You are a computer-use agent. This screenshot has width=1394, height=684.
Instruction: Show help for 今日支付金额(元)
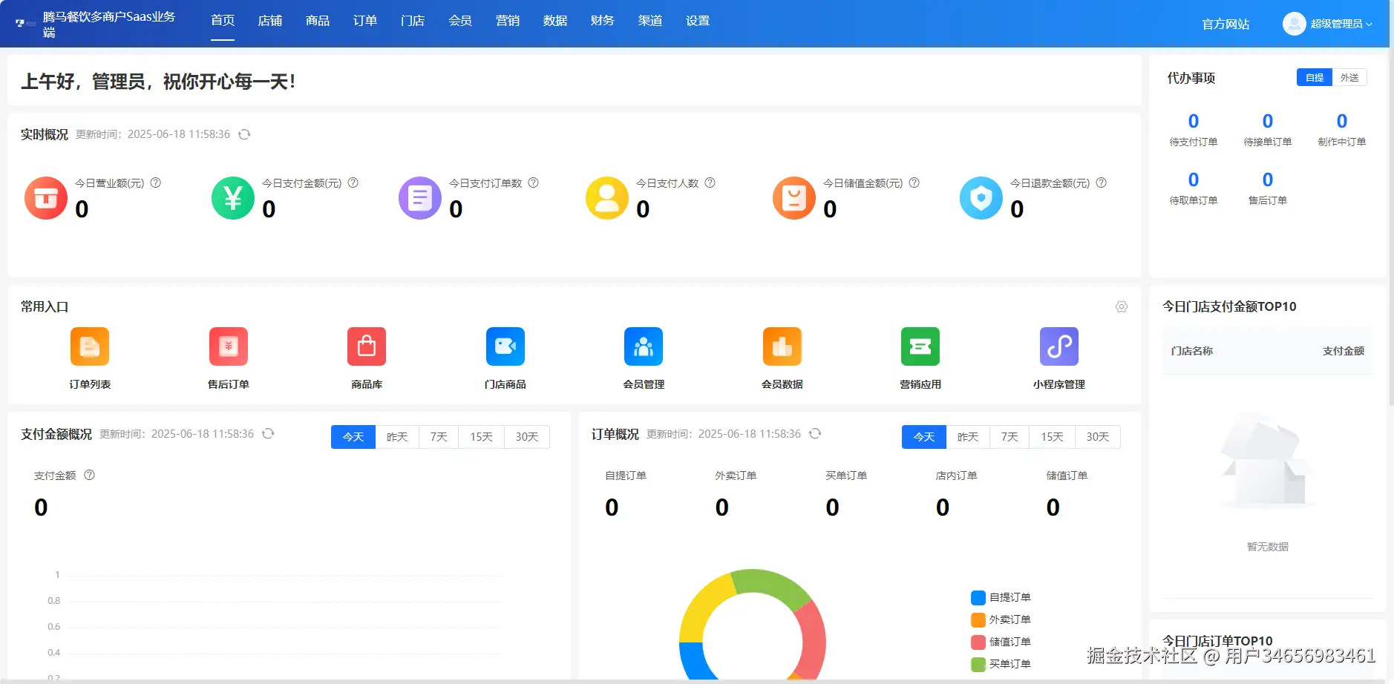[x=353, y=182]
